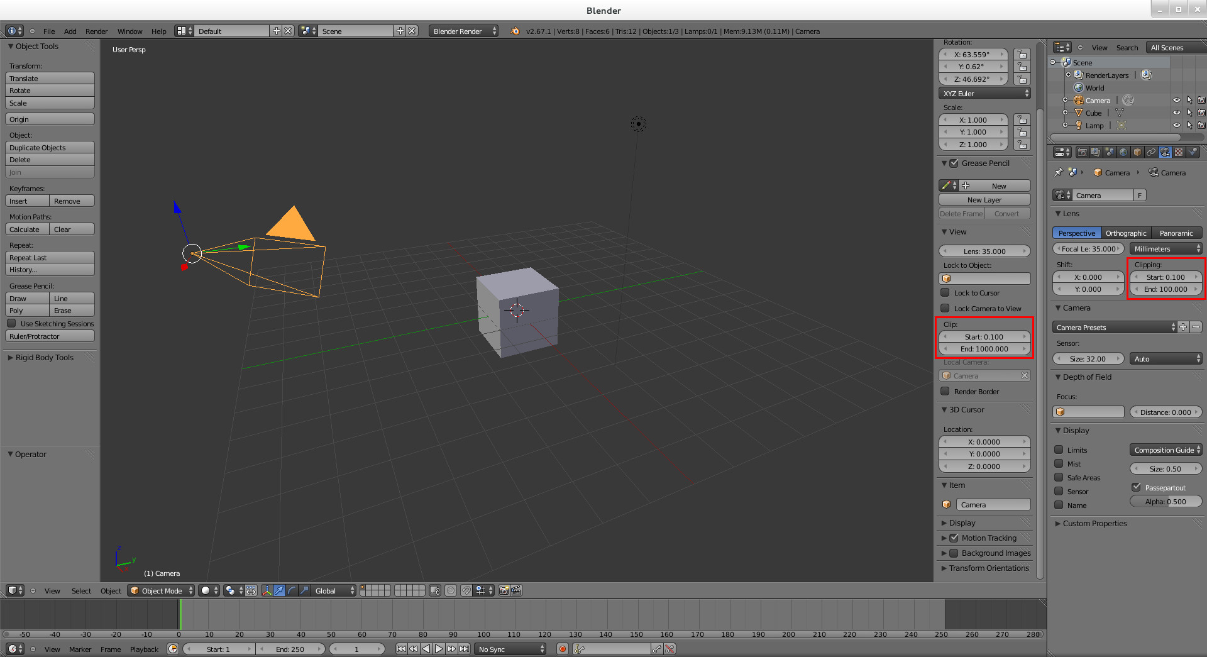
Task: Enable the Render Border checkbox
Action: (945, 391)
